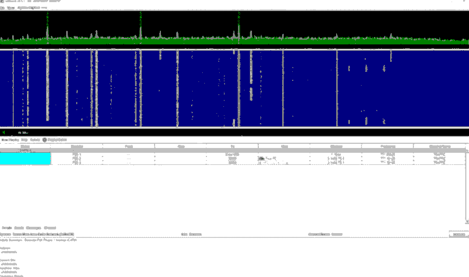Open the File menu
The width and height of the screenshot is (469, 277).
point(2,8)
